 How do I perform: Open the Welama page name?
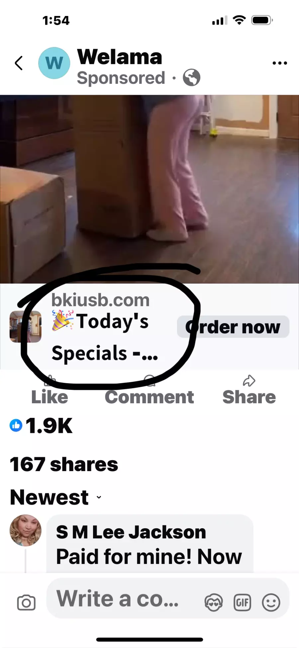pos(120,57)
